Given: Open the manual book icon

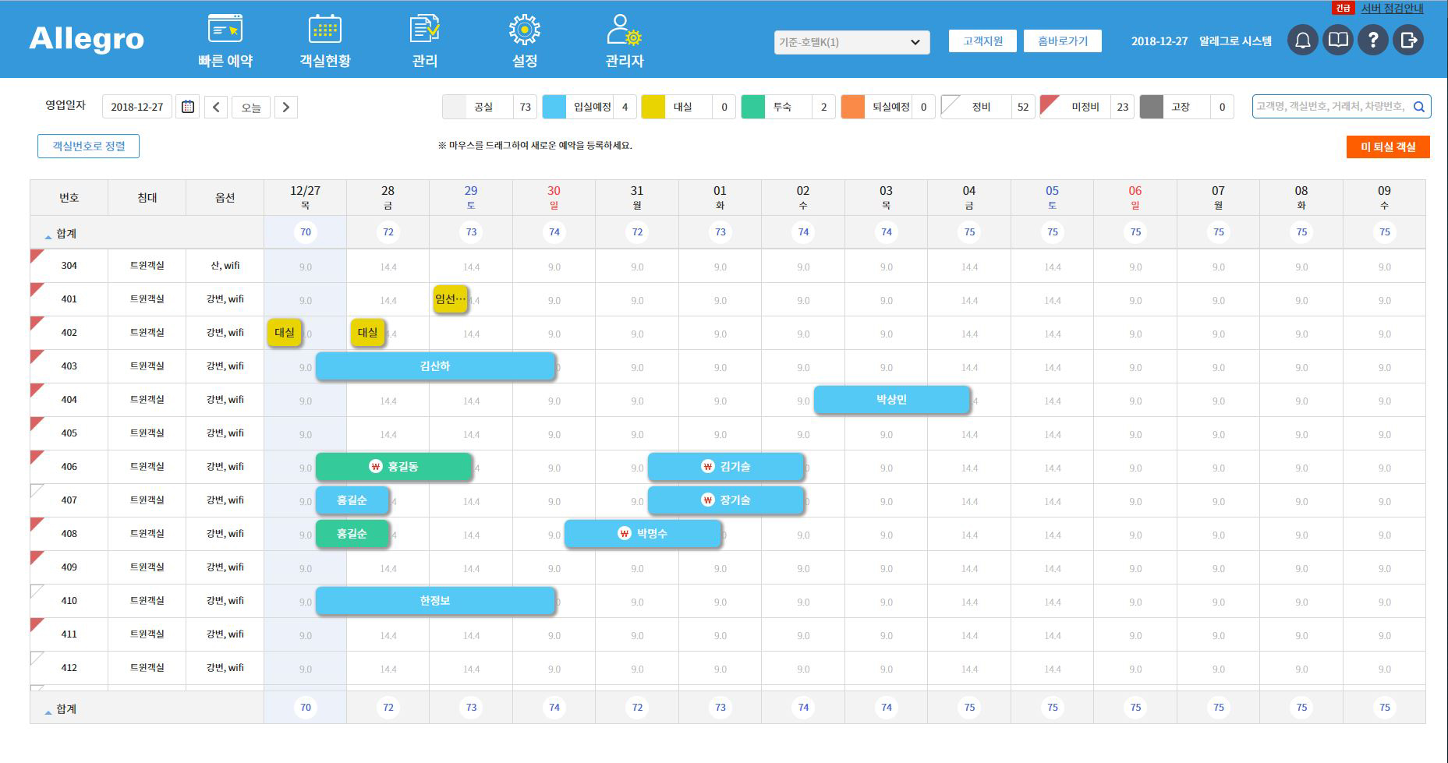Looking at the screenshot, I should point(1337,41).
